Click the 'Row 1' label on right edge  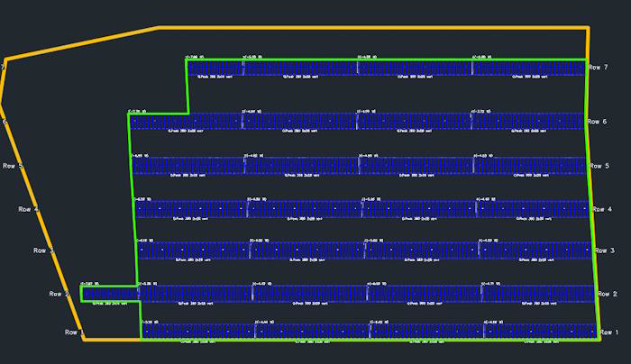pos(610,333)
